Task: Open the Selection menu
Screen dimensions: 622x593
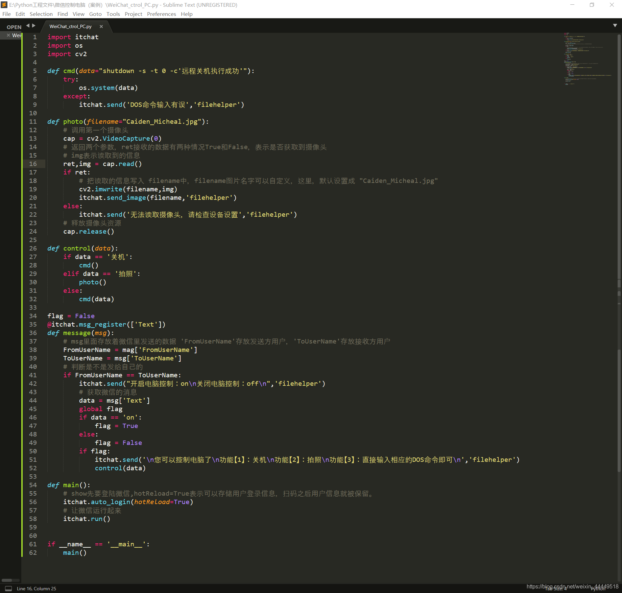Action: pyautogui.click(x=41, y=14)
